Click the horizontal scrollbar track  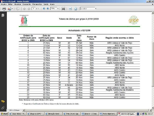tap(87, 110)
